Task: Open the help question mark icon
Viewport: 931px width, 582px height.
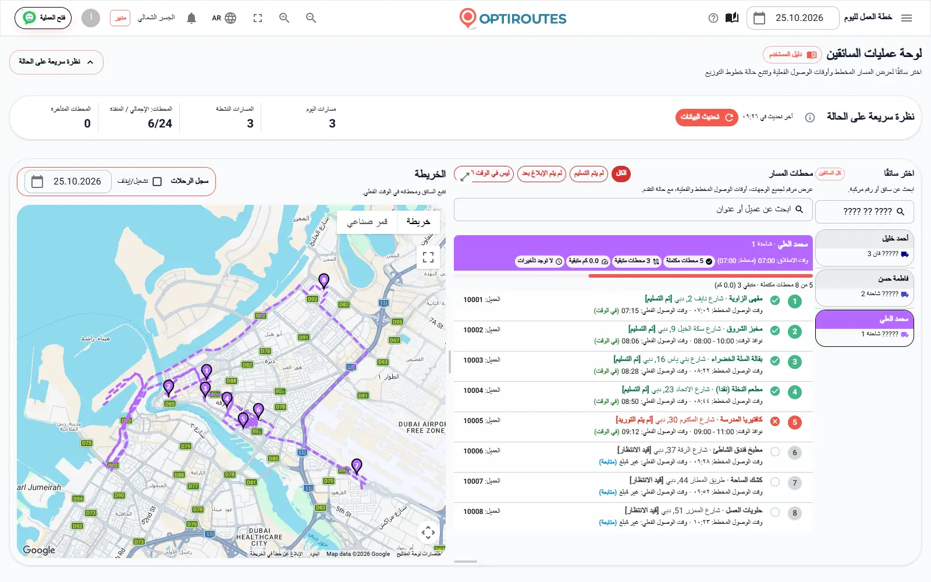Action: (x=713, y=18)
